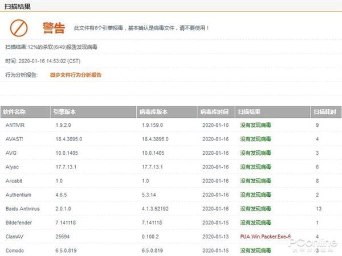Select the ClamAV row name
This screenshot has width=342, height=256.
[14, 237]
